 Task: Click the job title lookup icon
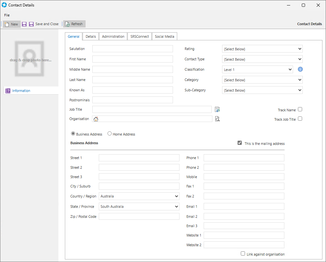coord(217,110)
